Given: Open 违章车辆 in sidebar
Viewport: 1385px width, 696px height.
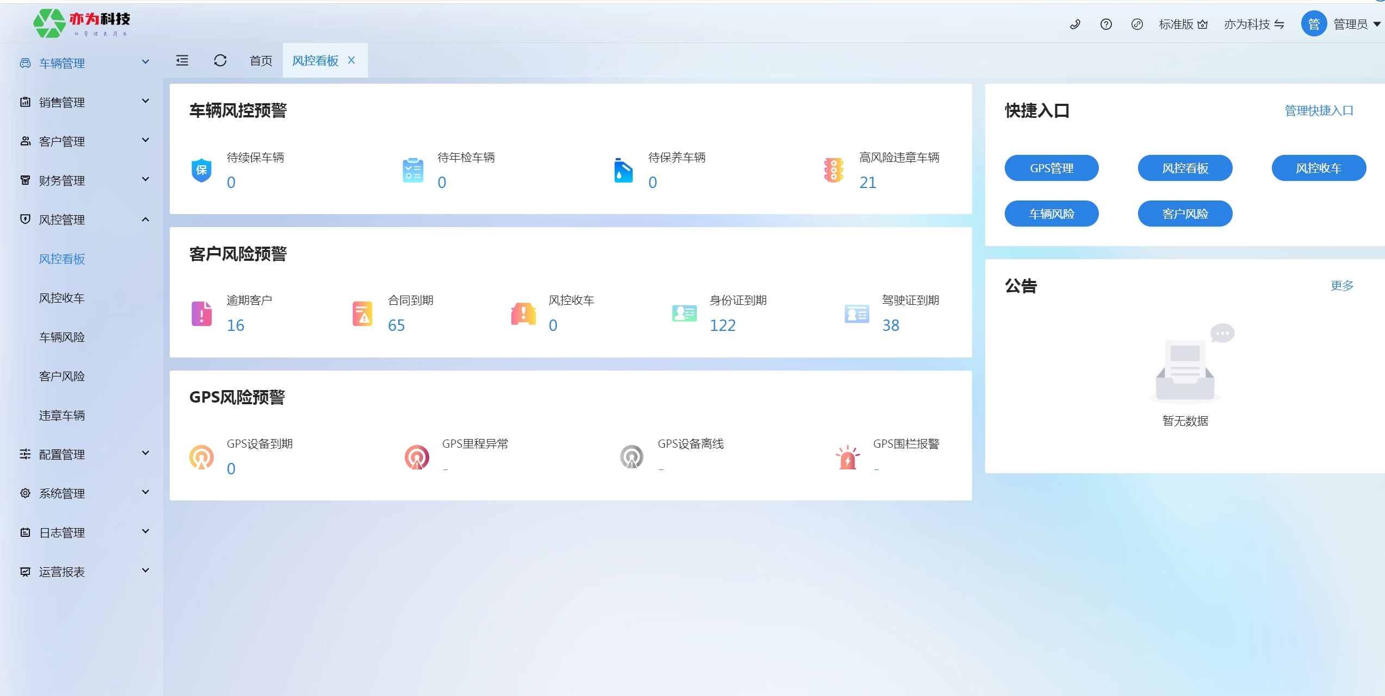Looking at the screenshot, I should click(61, 415).
